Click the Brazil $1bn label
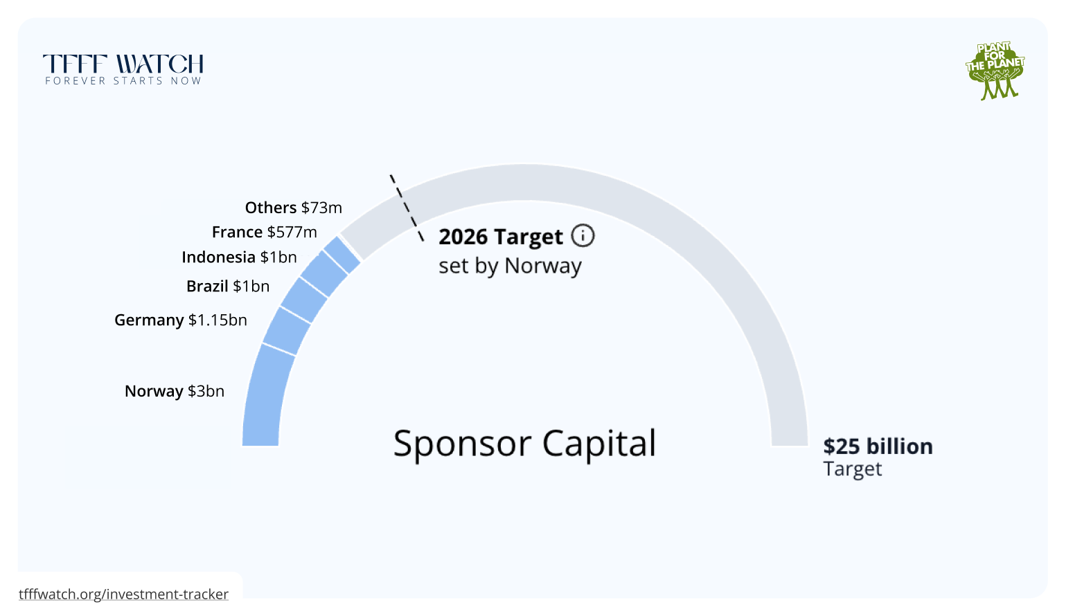The height and width of the screenshot is (616, 1066). [228, 286]
